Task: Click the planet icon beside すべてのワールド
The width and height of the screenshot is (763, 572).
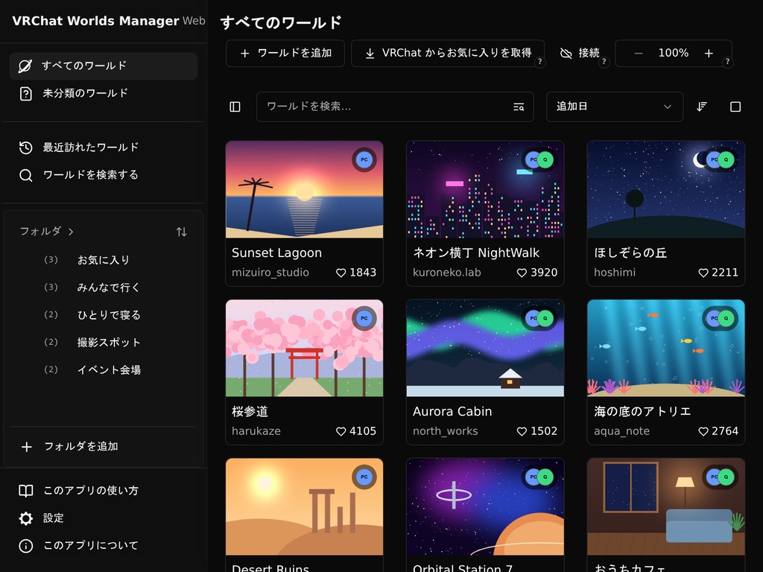Action: click(x=25, y=66)
